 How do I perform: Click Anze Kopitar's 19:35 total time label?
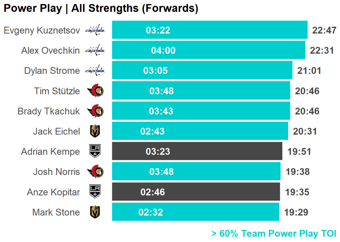click(x=297, y=192)
